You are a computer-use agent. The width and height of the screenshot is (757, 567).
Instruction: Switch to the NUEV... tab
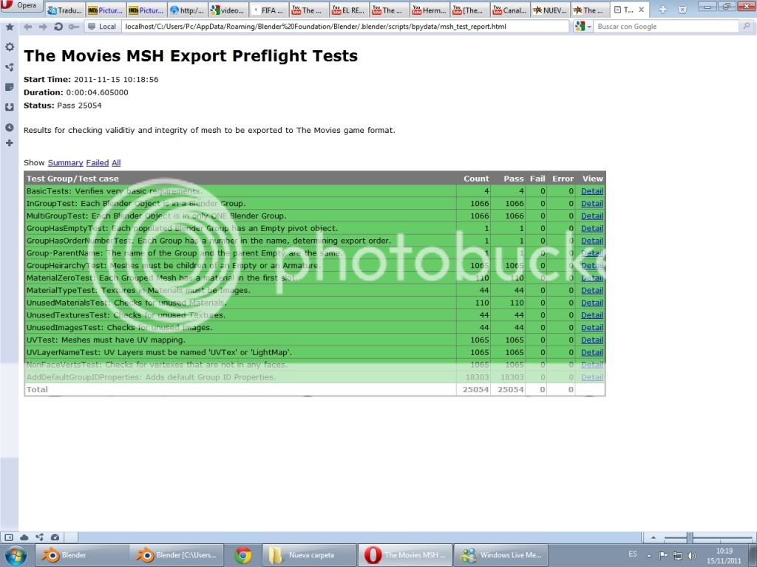point(551,10)
